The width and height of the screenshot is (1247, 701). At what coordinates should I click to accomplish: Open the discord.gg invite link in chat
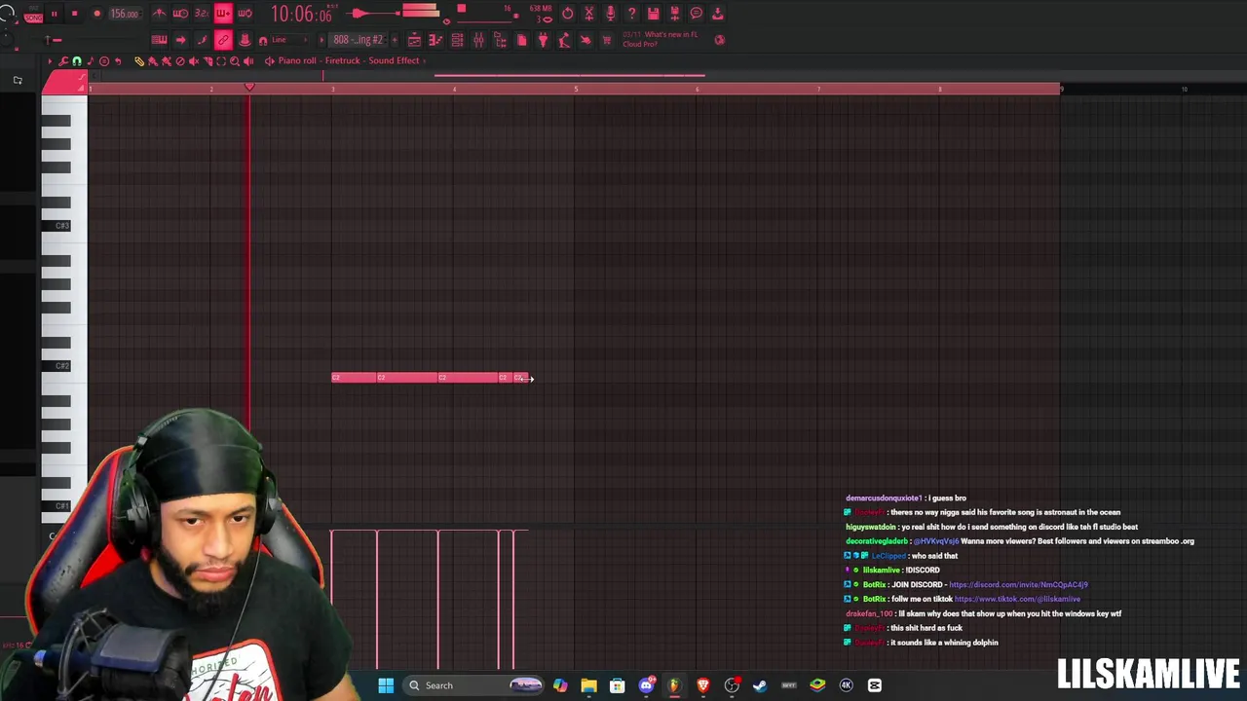coord(1018,584)
